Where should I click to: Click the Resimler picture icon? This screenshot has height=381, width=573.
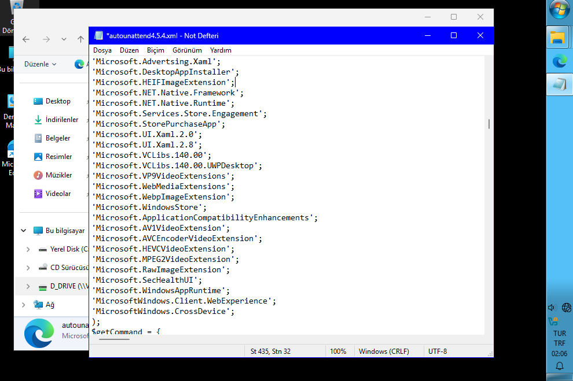38,157
